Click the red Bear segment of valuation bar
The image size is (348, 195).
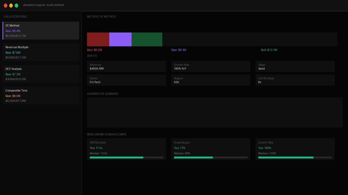pos(98,39)
